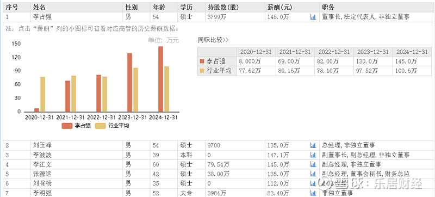This screenshot has height=197, width=435.
Task: Click the 2024-12-31 李占强 red bar
Action: point(160,79)
